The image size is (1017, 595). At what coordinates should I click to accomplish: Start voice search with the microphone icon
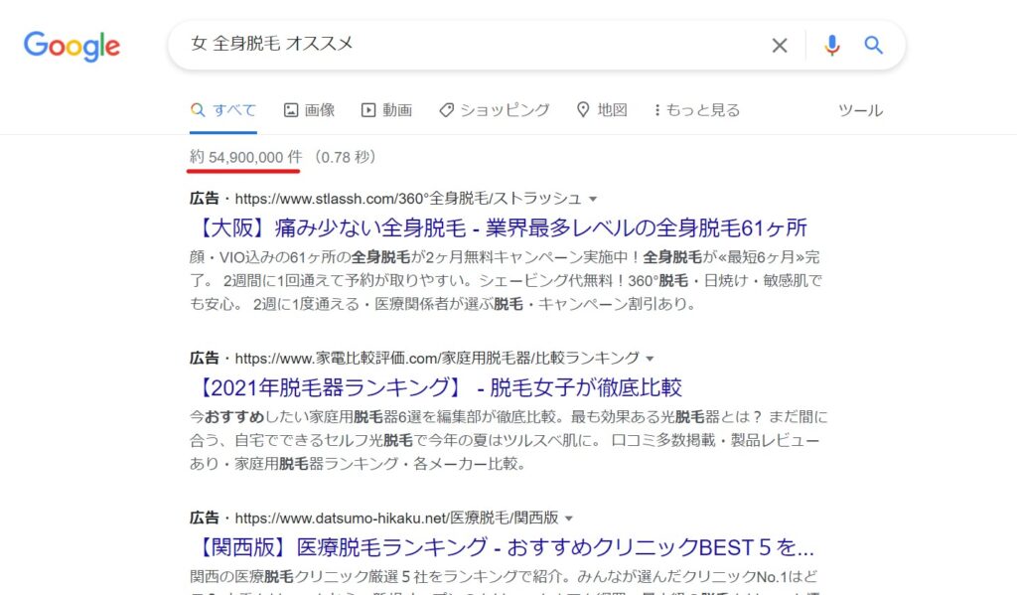832,46
